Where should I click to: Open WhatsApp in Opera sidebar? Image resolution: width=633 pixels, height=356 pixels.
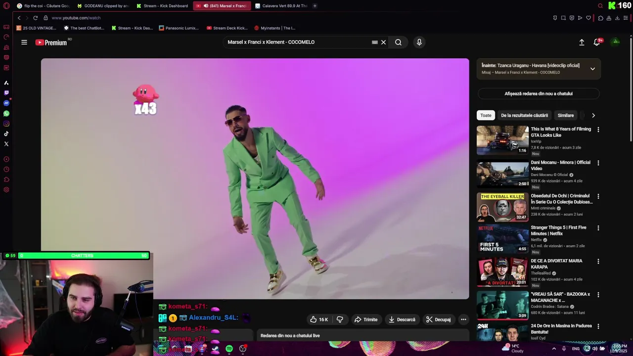(6, 114)
